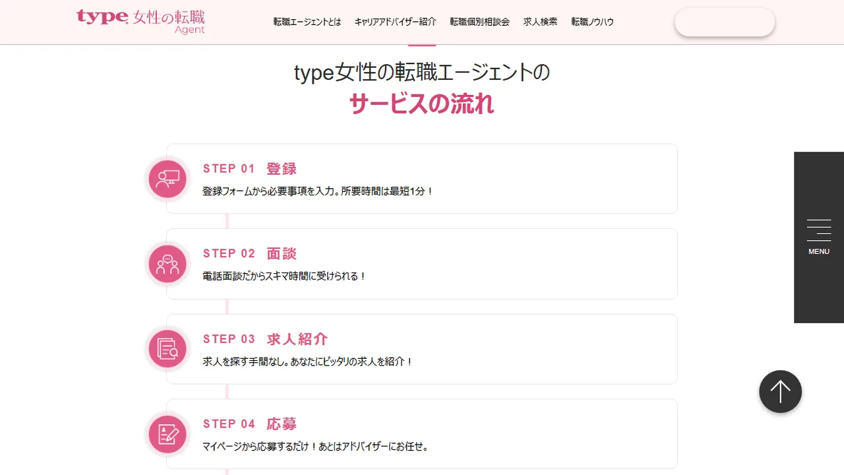Click the STEP 01 登録 round icon
844x475 pixels.
pos(167,179)
